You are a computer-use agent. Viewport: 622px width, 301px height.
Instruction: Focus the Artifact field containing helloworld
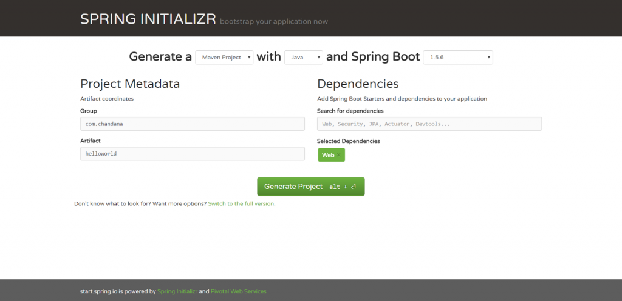point(193,153)
